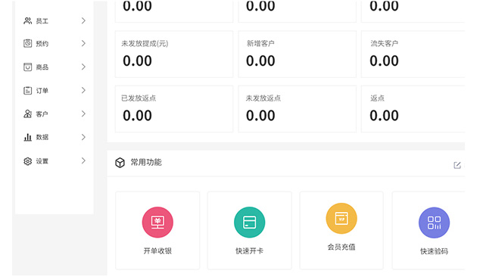Select the 员工 staff people icon
477x277 pixels.
coord(28,20)
